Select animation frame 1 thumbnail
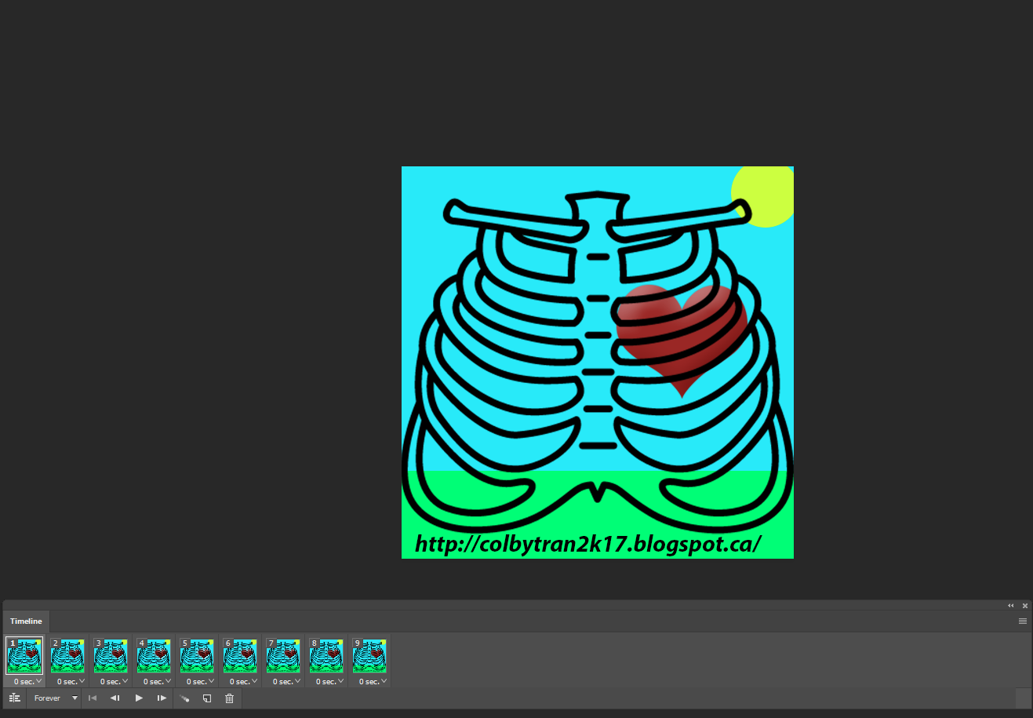 point(24,655)
